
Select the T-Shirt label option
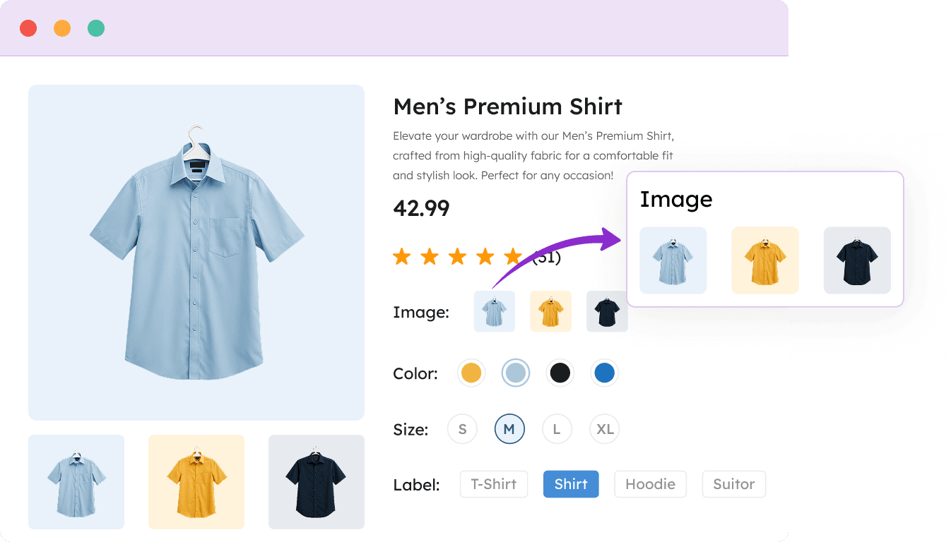coord(493,484)
